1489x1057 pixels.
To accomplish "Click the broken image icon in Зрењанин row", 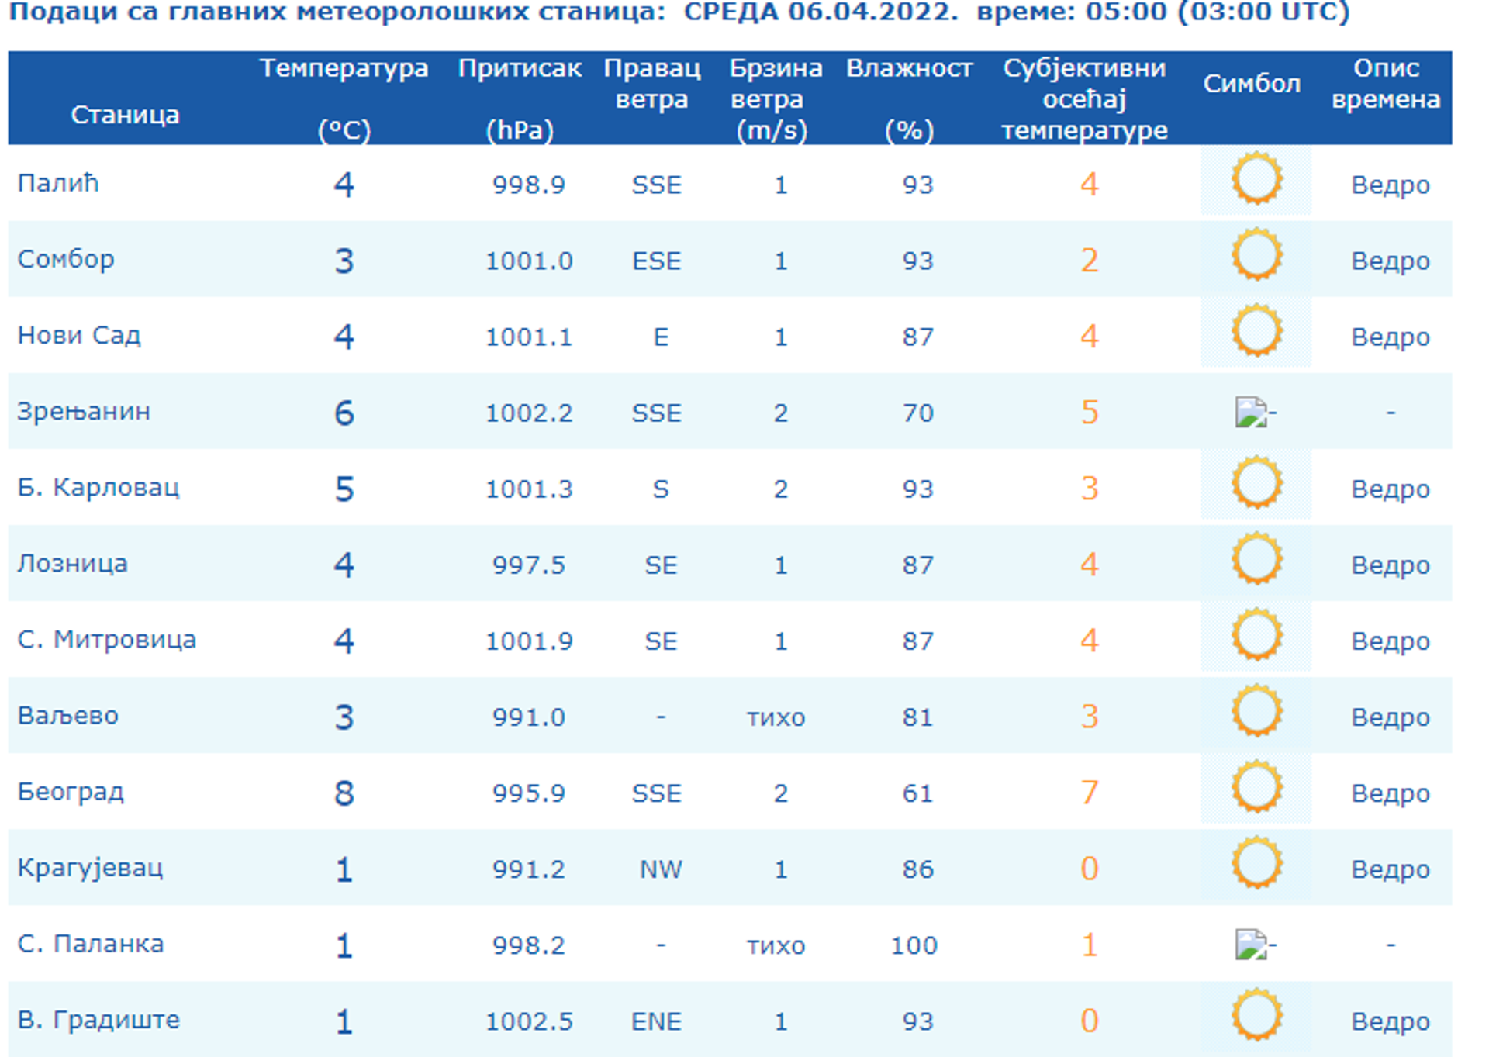I will pos(1250,413).
